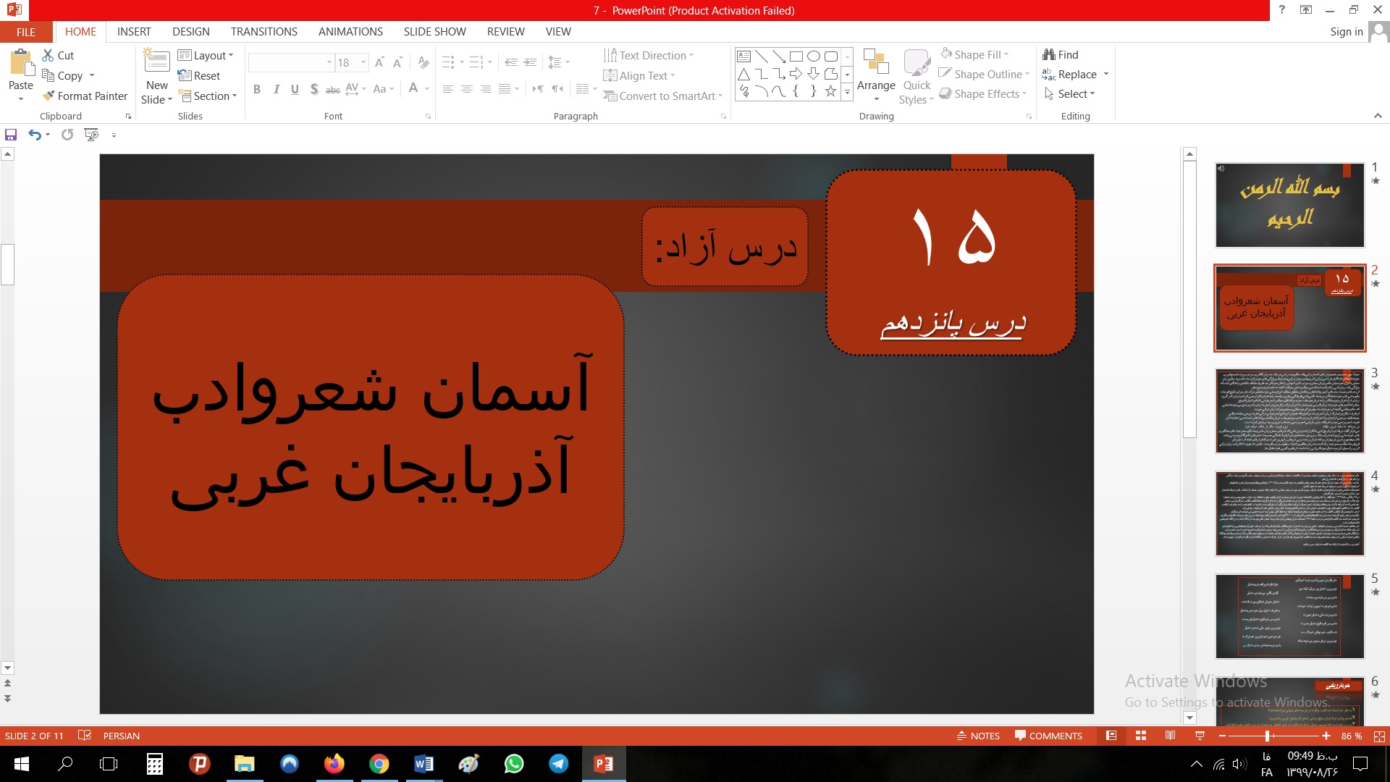The width and height of the screenshot is (1390, 782).
Task: Open Google Chrome from the taskbar
Action: (379, 764)
